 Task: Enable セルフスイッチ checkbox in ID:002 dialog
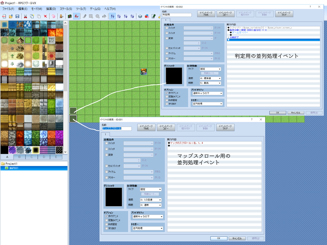167,48
